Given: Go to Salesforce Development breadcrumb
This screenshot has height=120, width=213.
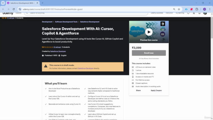Looking at the screenshot, I should (x=90, y=22).
